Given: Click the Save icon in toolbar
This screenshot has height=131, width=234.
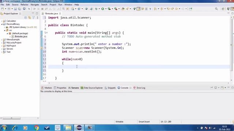Looking at the screenshot, I should 15,9.
